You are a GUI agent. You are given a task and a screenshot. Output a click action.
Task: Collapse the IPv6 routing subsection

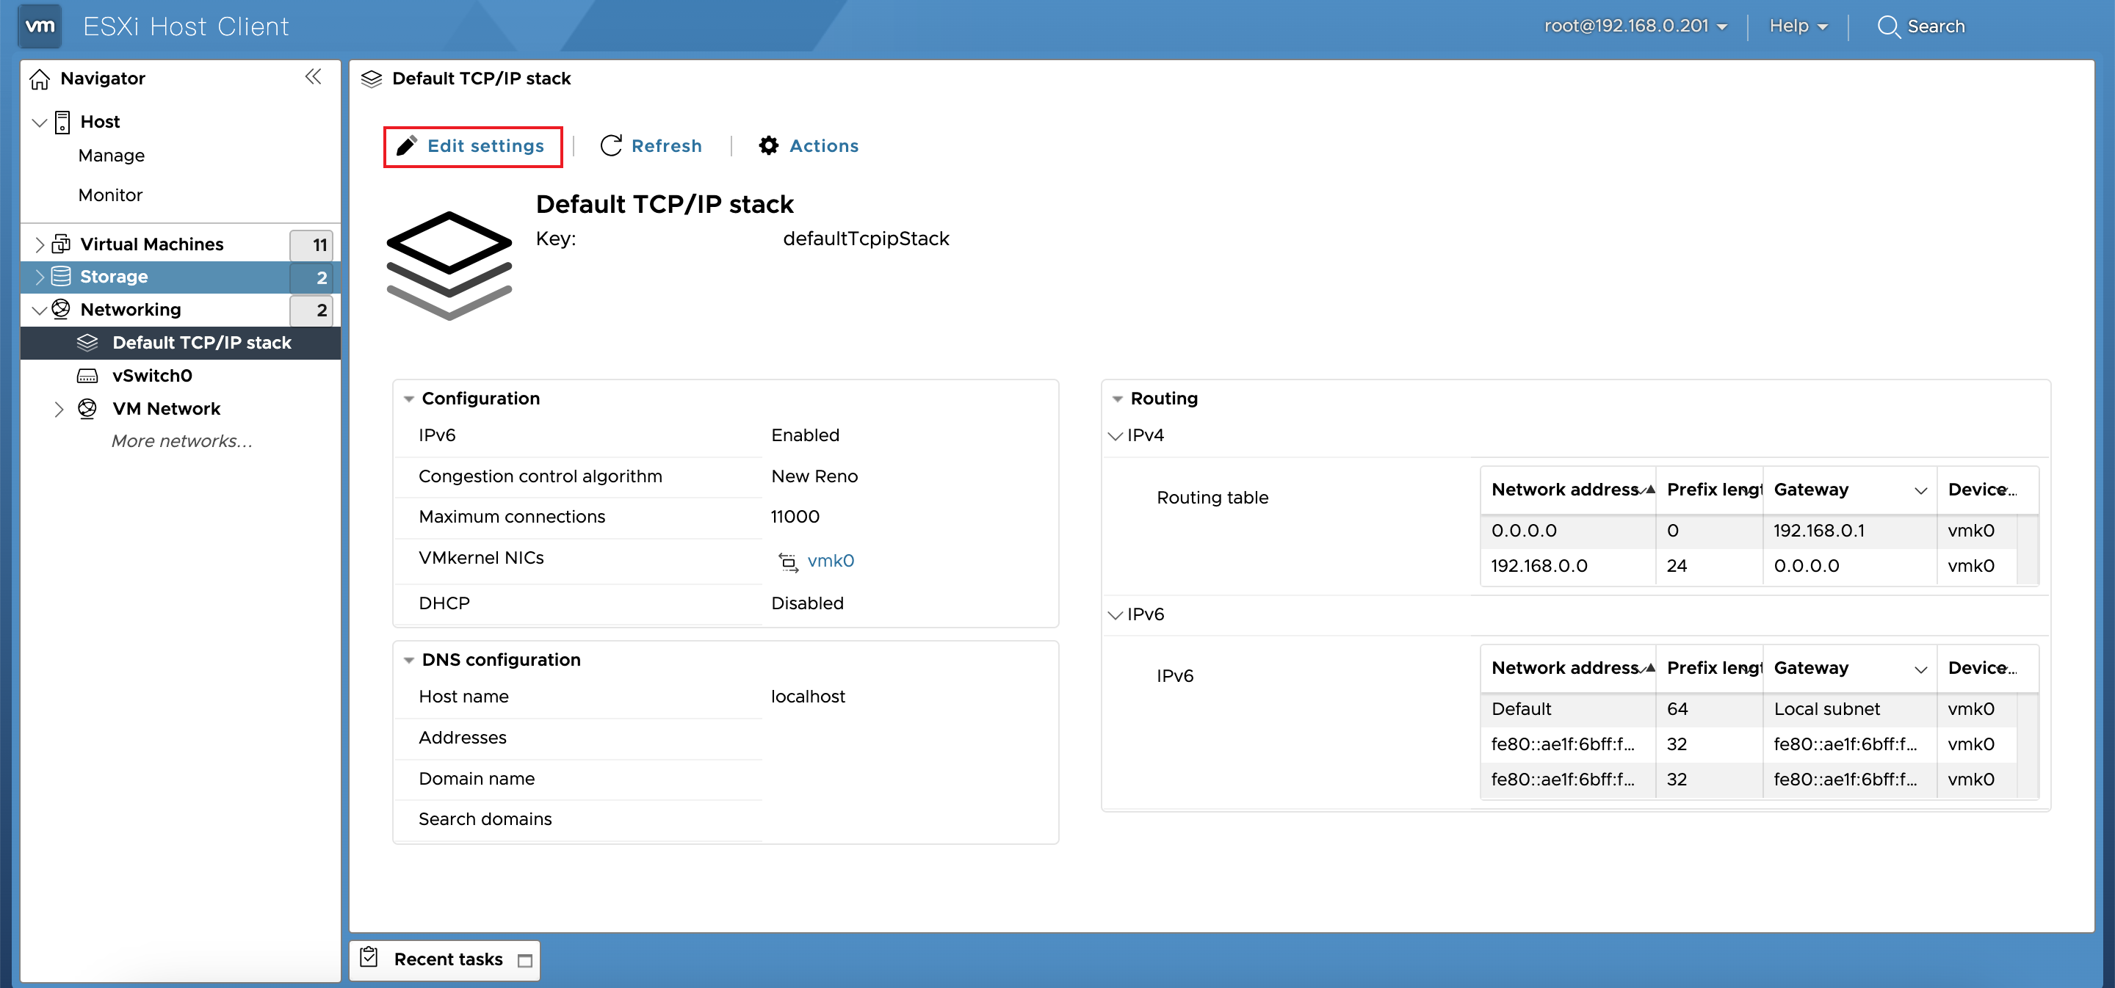[1115, 614]
